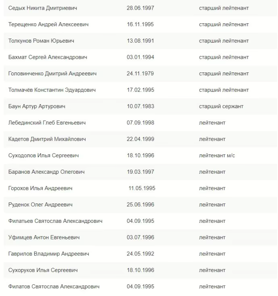Click the date 13.08.1991
This screenshot has width=278, height=296.
click(140, 41)
